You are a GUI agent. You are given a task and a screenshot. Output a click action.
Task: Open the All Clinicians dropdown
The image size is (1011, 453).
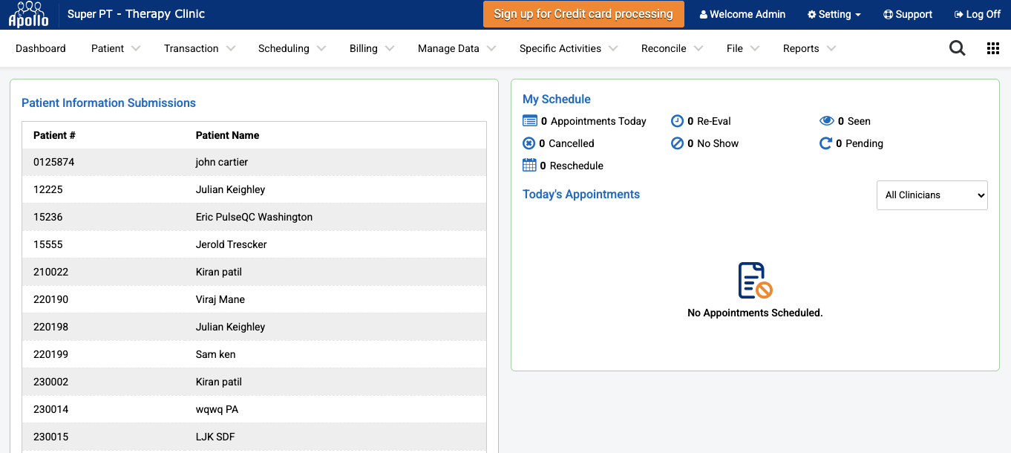coord(932,195)
